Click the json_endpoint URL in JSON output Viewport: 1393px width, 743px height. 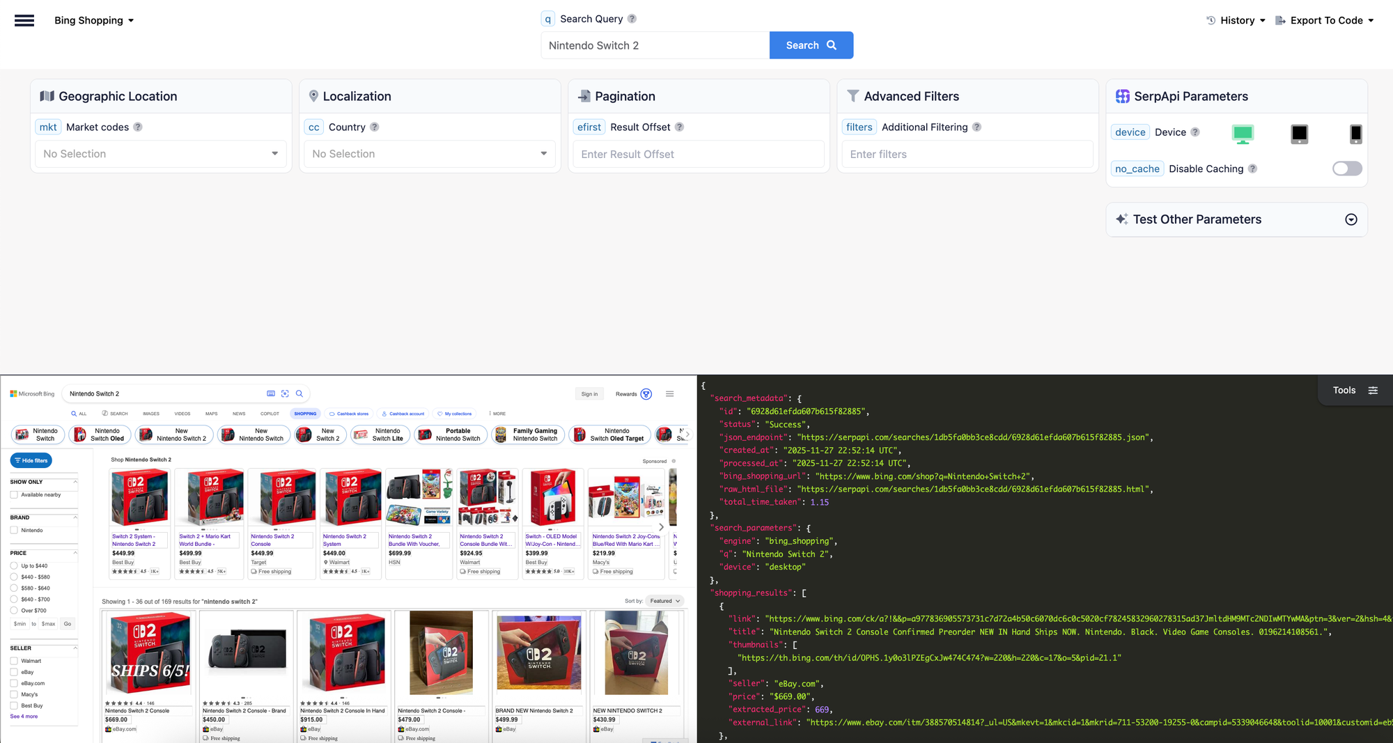[x=974, y=437]
